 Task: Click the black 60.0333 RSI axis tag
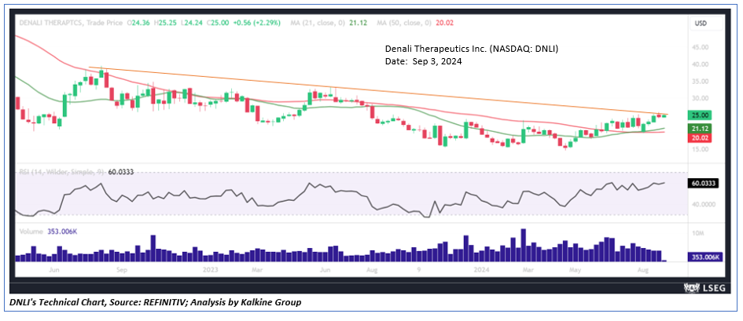703,184
